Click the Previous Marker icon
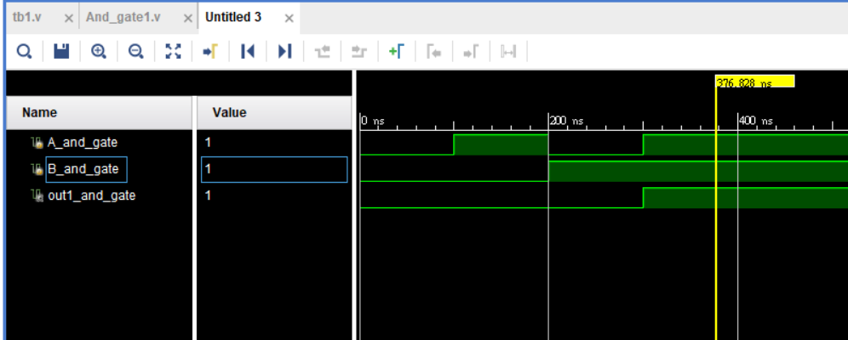Image resolution: width=848 pixels, height=340 pixels. point(433,51)
